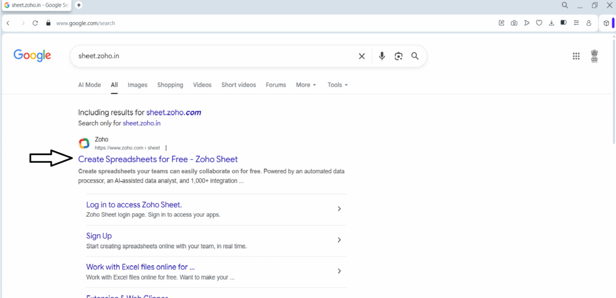Open the three-dot menu beside zoho.com result
Viewport: 616px width, 298px height.
click(166, 148)
